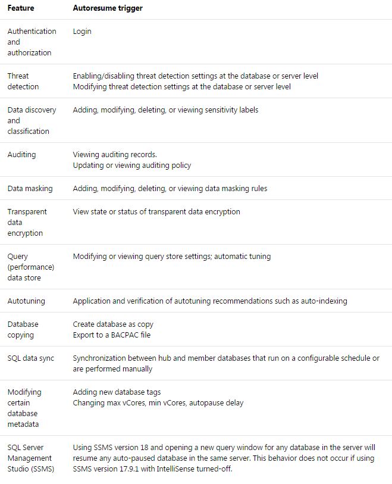Viewport: 392px width, 484px height.
Task: Click the Create database as copy line
Action: [x=113, y=324]
